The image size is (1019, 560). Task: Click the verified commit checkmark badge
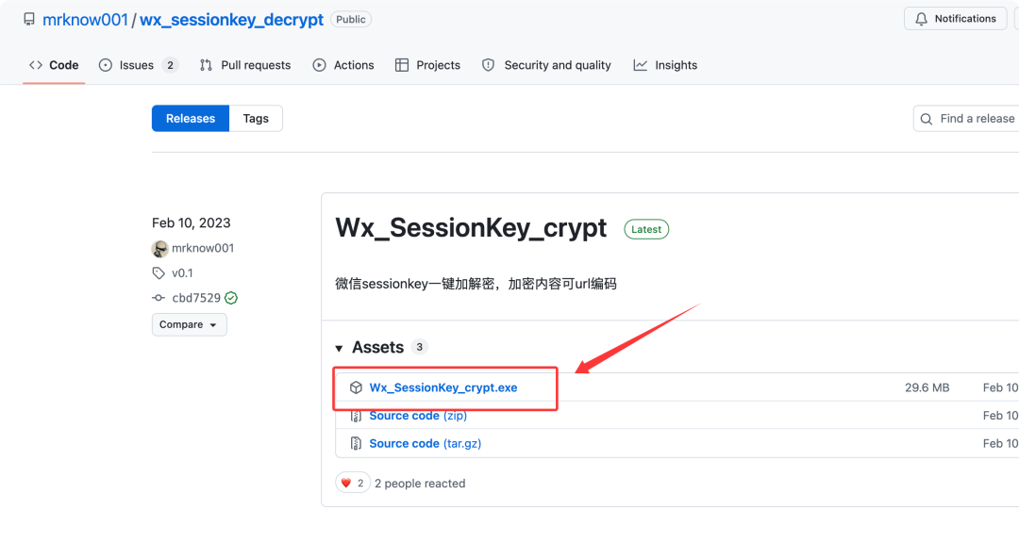click(231, 298)
